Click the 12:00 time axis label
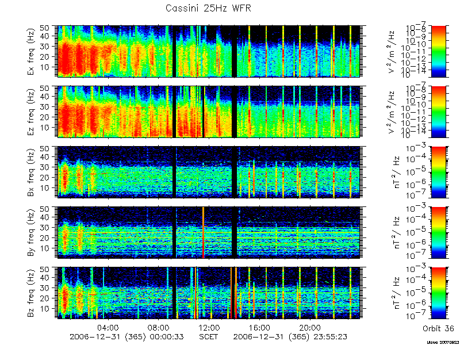Viewport: 460px width, 345px height. pos(209,327)
